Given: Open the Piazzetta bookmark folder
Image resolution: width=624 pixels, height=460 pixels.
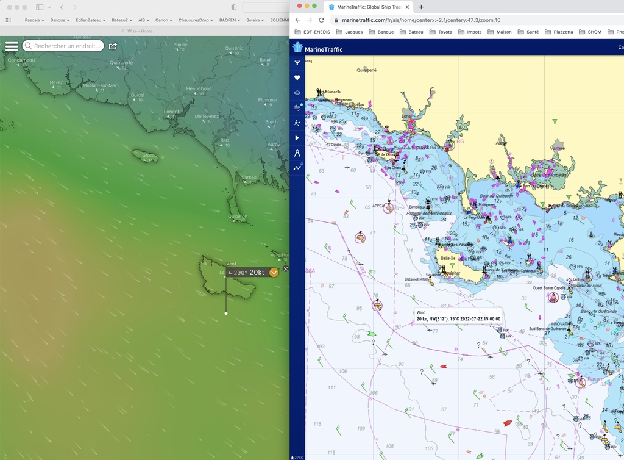Looking at the screenshot, I should (x=559, y=32).
